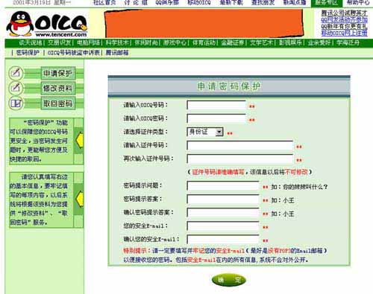Open the 密码保护 submenu link
This screenshot has height=294, width=373.
(28, 53)
